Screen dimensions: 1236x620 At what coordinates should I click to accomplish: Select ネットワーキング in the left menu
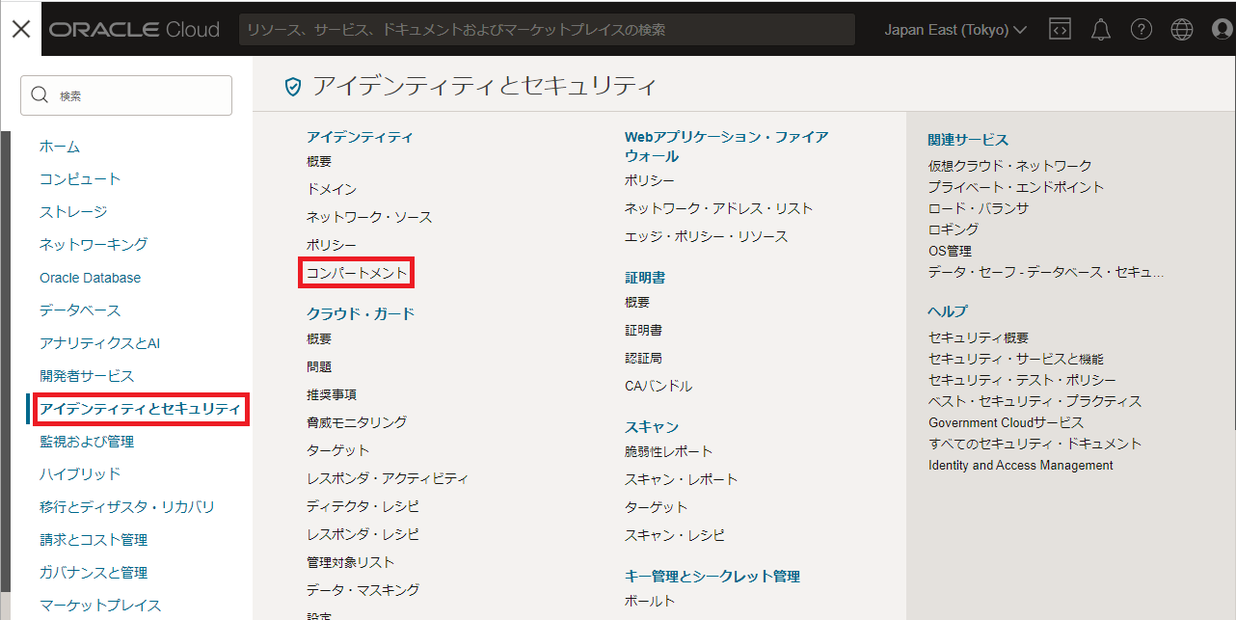point(94,245)
